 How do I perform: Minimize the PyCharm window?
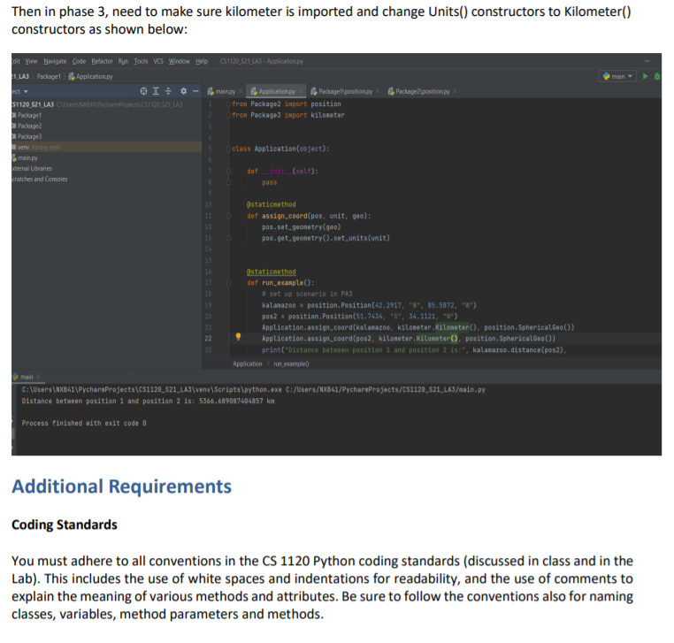(647, 61)
